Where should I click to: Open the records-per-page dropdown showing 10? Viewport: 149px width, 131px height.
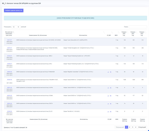pos(16,27)
